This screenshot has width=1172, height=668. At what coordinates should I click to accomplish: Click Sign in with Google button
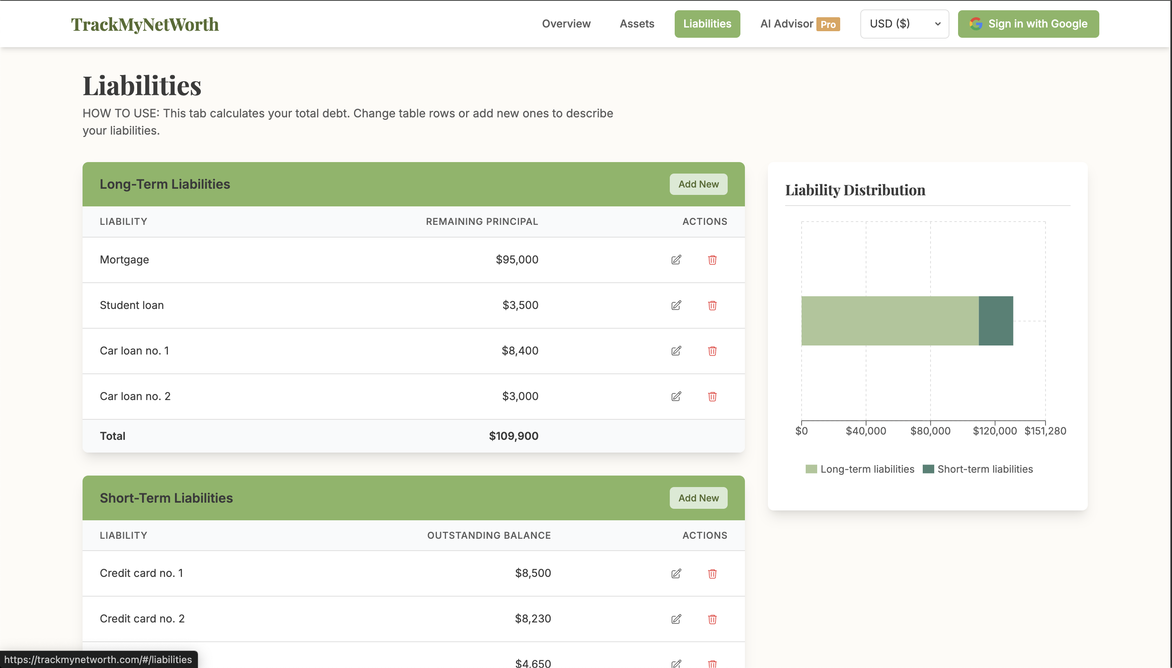1028,24
